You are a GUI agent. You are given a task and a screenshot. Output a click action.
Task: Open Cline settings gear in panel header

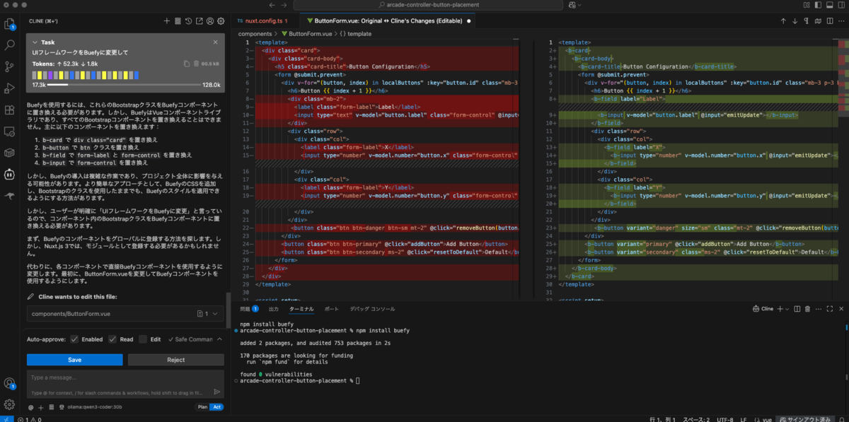point(221,21)
